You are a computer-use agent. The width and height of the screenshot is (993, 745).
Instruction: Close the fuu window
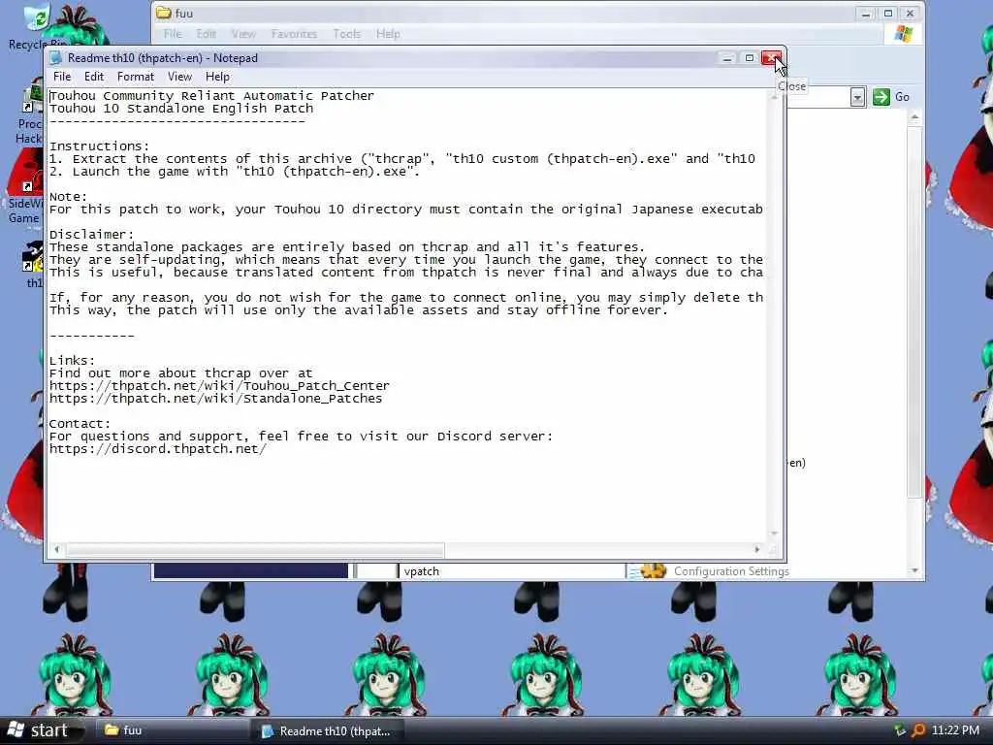[x=910, y=14]
